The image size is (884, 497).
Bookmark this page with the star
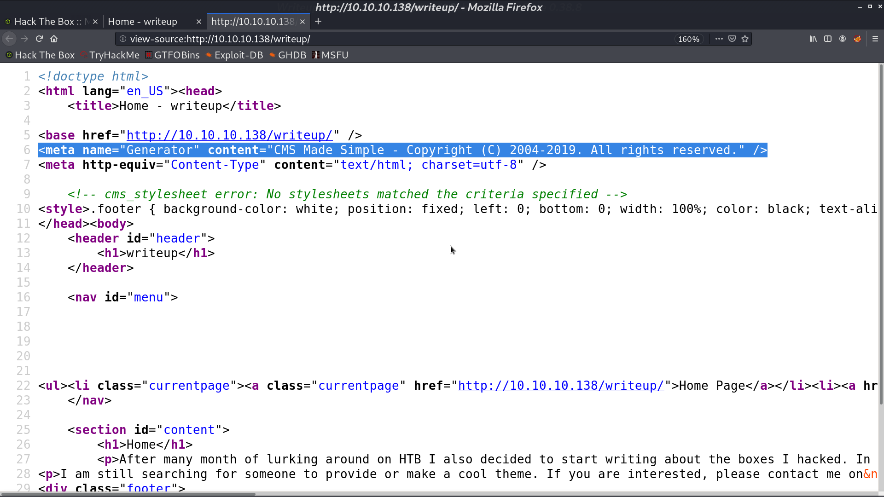(x=745, y=39)
